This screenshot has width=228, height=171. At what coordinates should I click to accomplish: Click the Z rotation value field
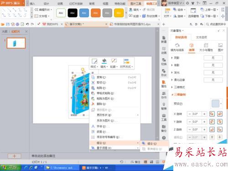pos(197,130)
